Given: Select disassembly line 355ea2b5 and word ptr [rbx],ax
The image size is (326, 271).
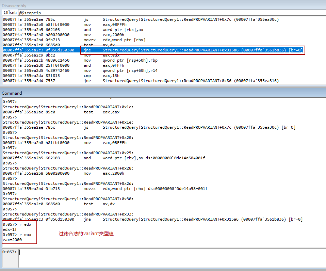Looking at the screenshot, I should 73,30.
